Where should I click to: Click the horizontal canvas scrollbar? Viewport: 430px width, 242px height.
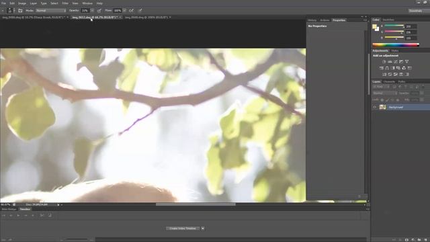pos(196,204)
